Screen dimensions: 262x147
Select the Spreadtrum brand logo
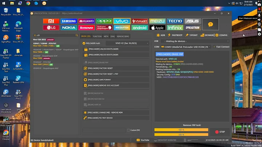(192, 28)
